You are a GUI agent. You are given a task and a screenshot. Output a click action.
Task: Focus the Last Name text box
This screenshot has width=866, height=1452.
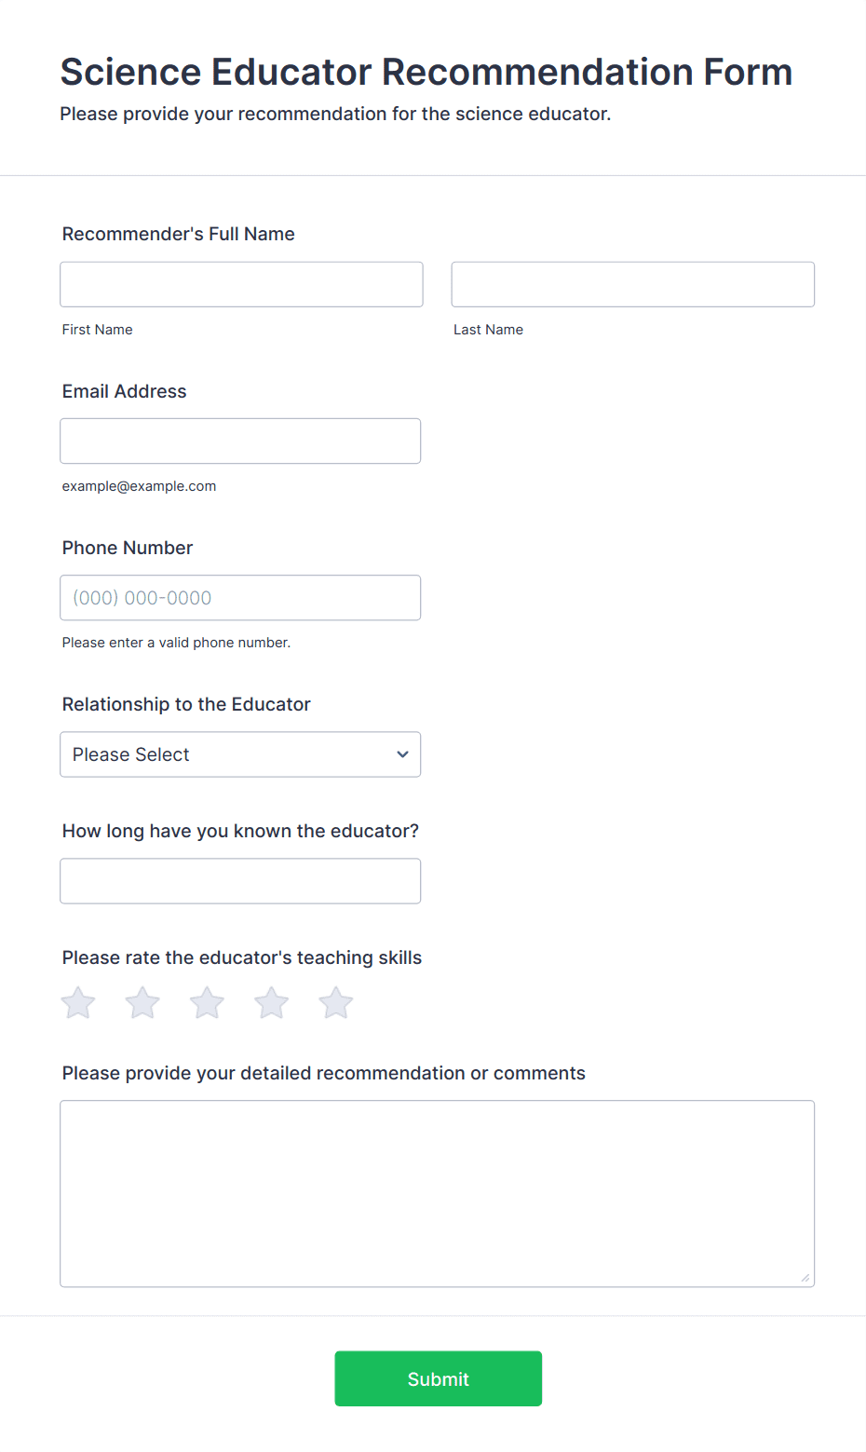point(632,284)
